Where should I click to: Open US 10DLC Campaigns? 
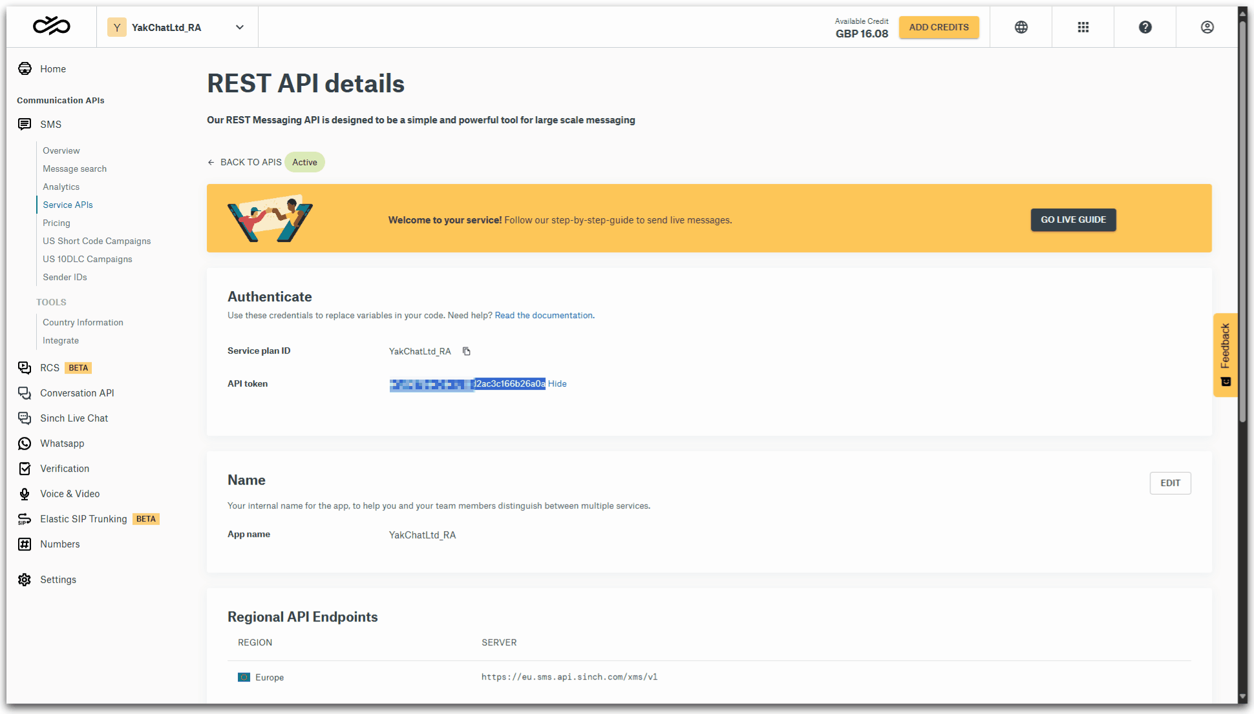tap(88, 259)
